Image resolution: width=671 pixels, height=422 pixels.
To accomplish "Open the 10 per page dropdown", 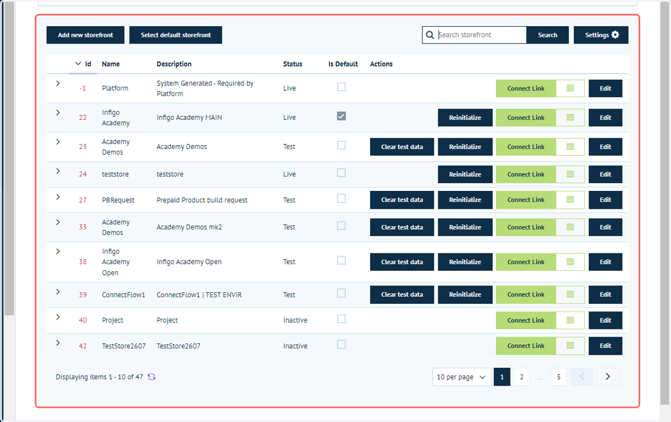I will coord(462,377).
